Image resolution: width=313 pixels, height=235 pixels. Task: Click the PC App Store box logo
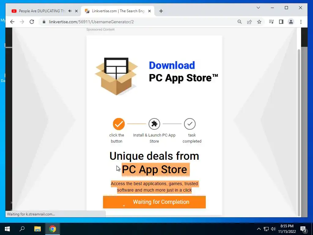pyautogui.click(x=116, y=76)
